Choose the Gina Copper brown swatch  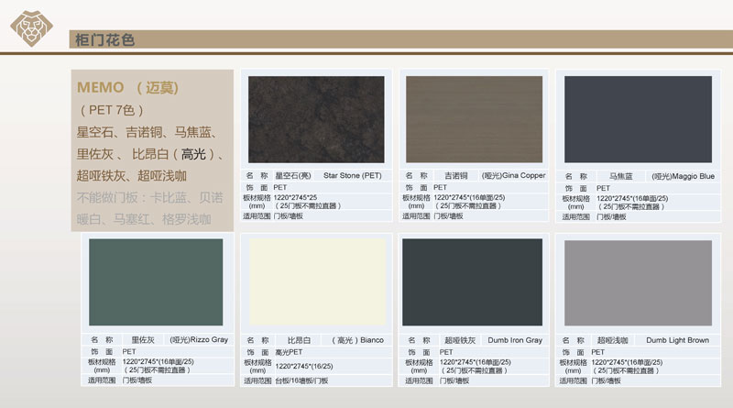coord(474,119)
